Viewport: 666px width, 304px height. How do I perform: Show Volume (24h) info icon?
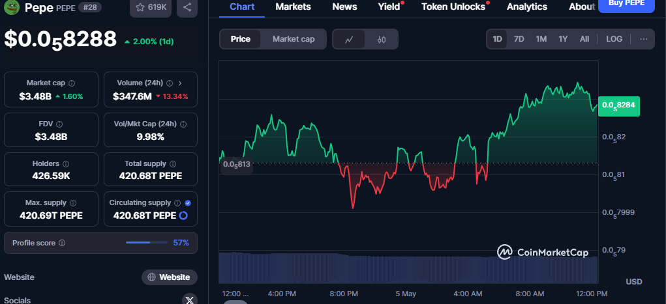point(170,83)
